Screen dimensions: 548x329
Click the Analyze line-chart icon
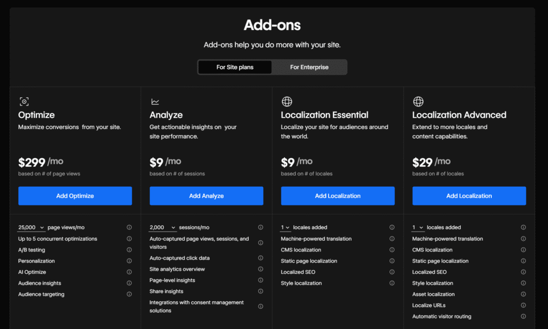tap(155, 101)
